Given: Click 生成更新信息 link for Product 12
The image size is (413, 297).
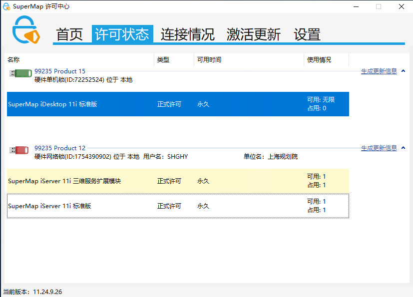Looking at the screenshot, I should tap(379, 148).
